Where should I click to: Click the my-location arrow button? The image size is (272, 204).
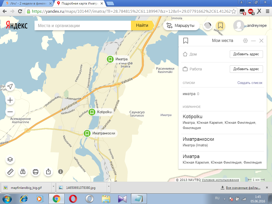coord(10,86)
